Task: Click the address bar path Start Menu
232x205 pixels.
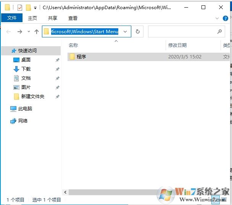Action: 84,32
